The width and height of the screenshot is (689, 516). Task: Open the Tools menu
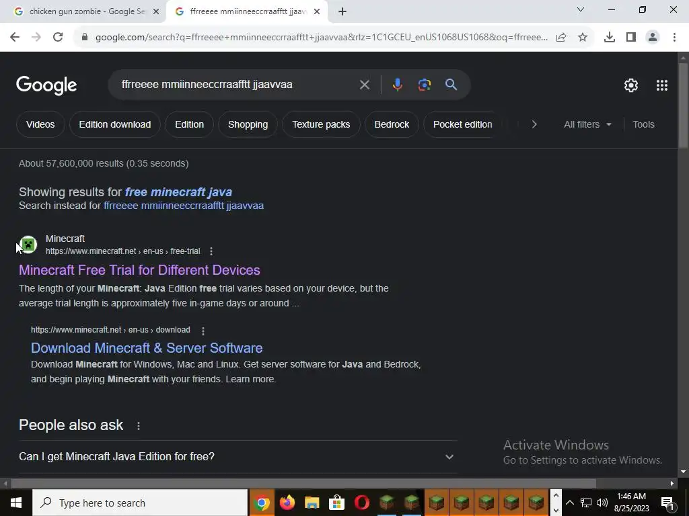[x=643, y=124]
